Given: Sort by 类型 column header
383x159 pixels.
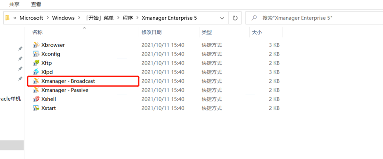Looking at the screenshot, I should coord(206,32).
